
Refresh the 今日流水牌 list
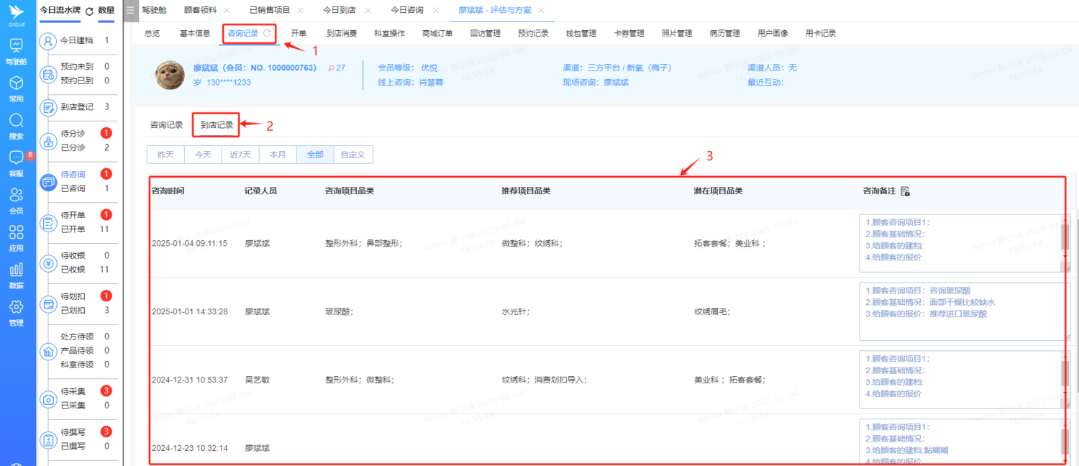(x=88, y=12)
